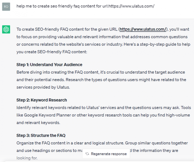The image size is (194, 162).
Task: Open the https://www.ulatus.com/ link in the response
Action: [143, 29]
